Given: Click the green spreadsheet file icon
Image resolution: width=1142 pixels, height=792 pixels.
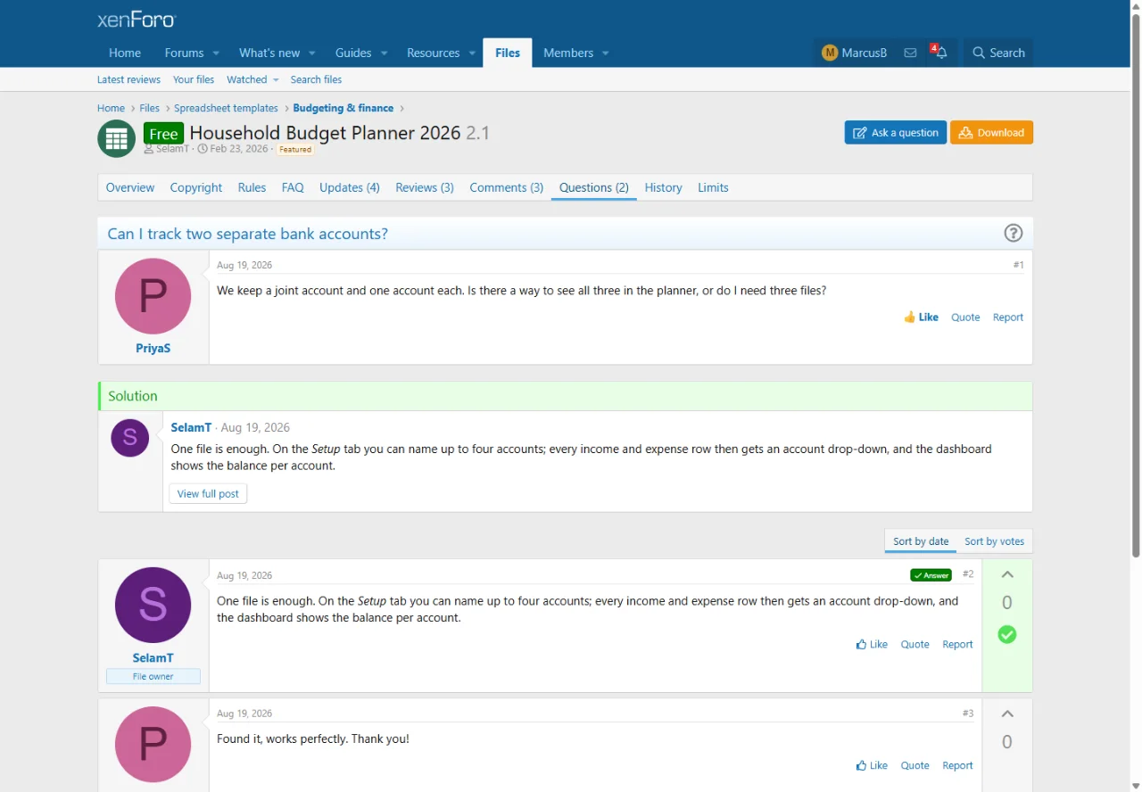Looking at the screenshot, I should click(x=116, y=138).
